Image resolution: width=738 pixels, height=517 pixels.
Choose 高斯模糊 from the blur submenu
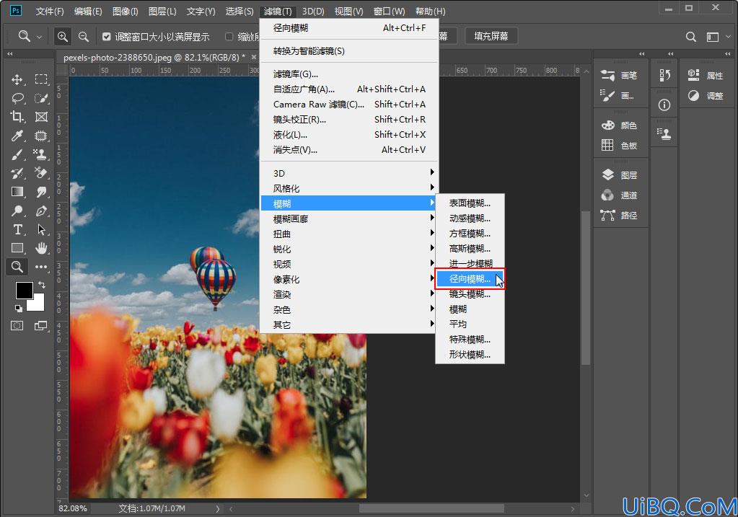pos(470,248)
